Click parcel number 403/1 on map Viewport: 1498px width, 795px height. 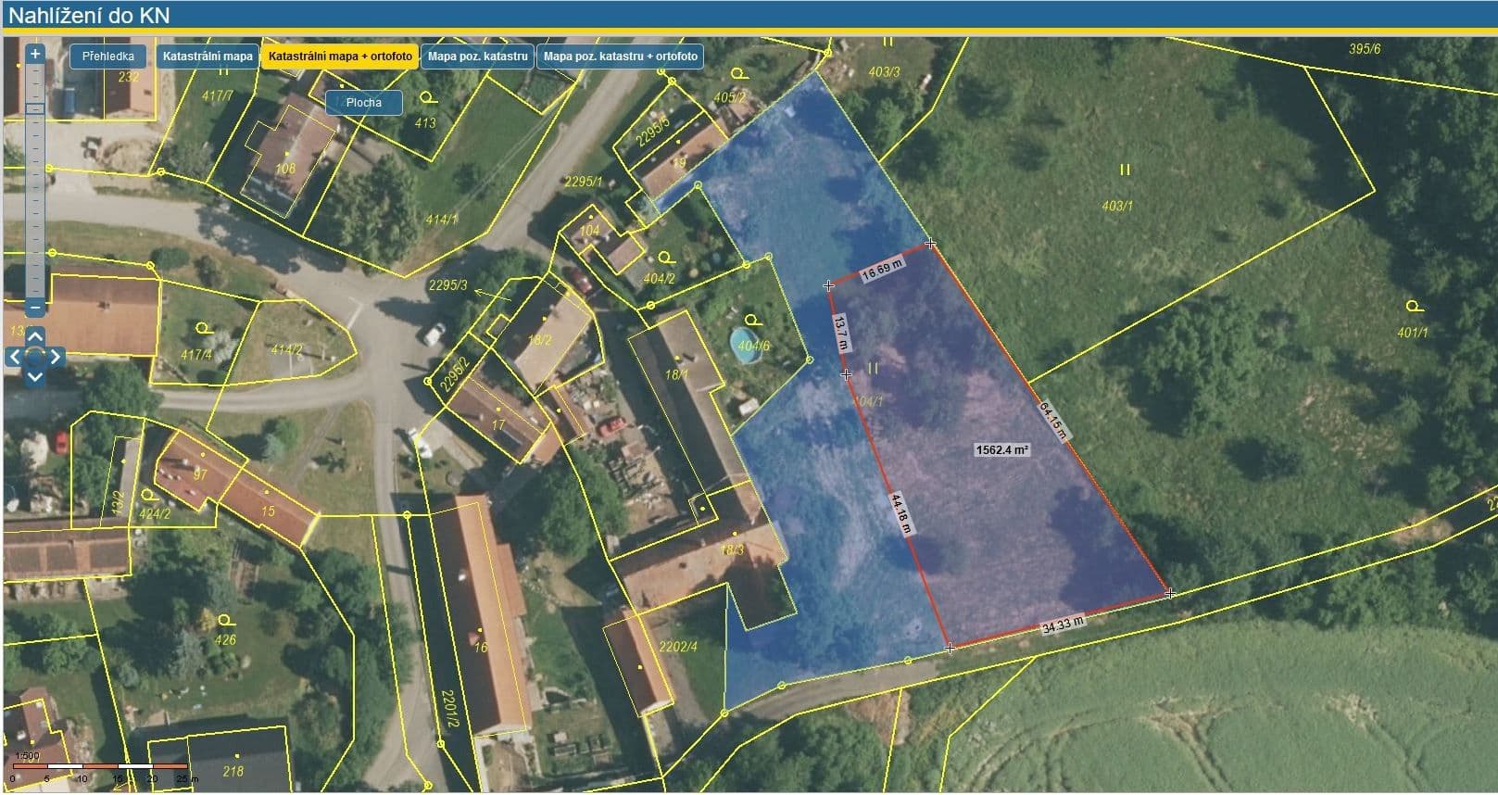1117,206
